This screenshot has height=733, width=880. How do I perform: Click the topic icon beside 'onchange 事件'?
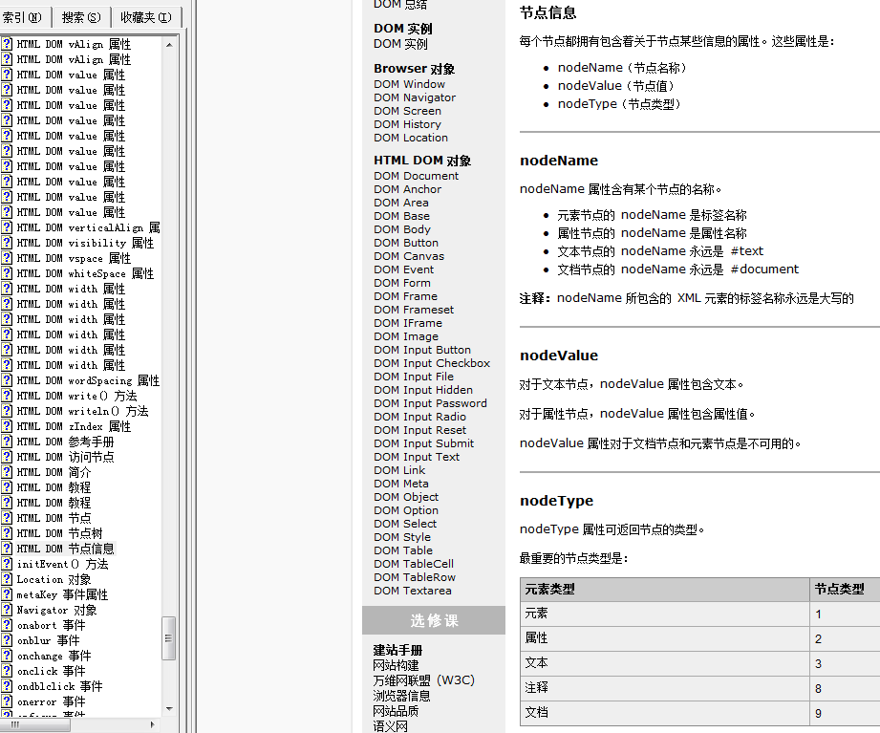[7, 656]
